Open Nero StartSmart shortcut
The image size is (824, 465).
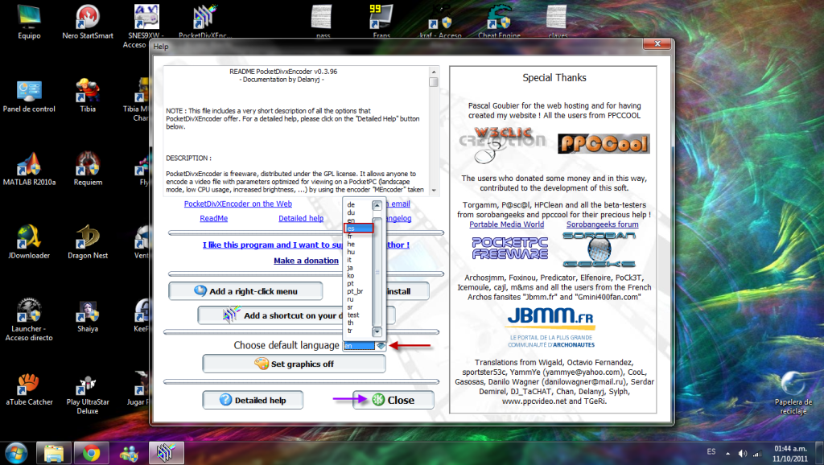tap(88, 22)
